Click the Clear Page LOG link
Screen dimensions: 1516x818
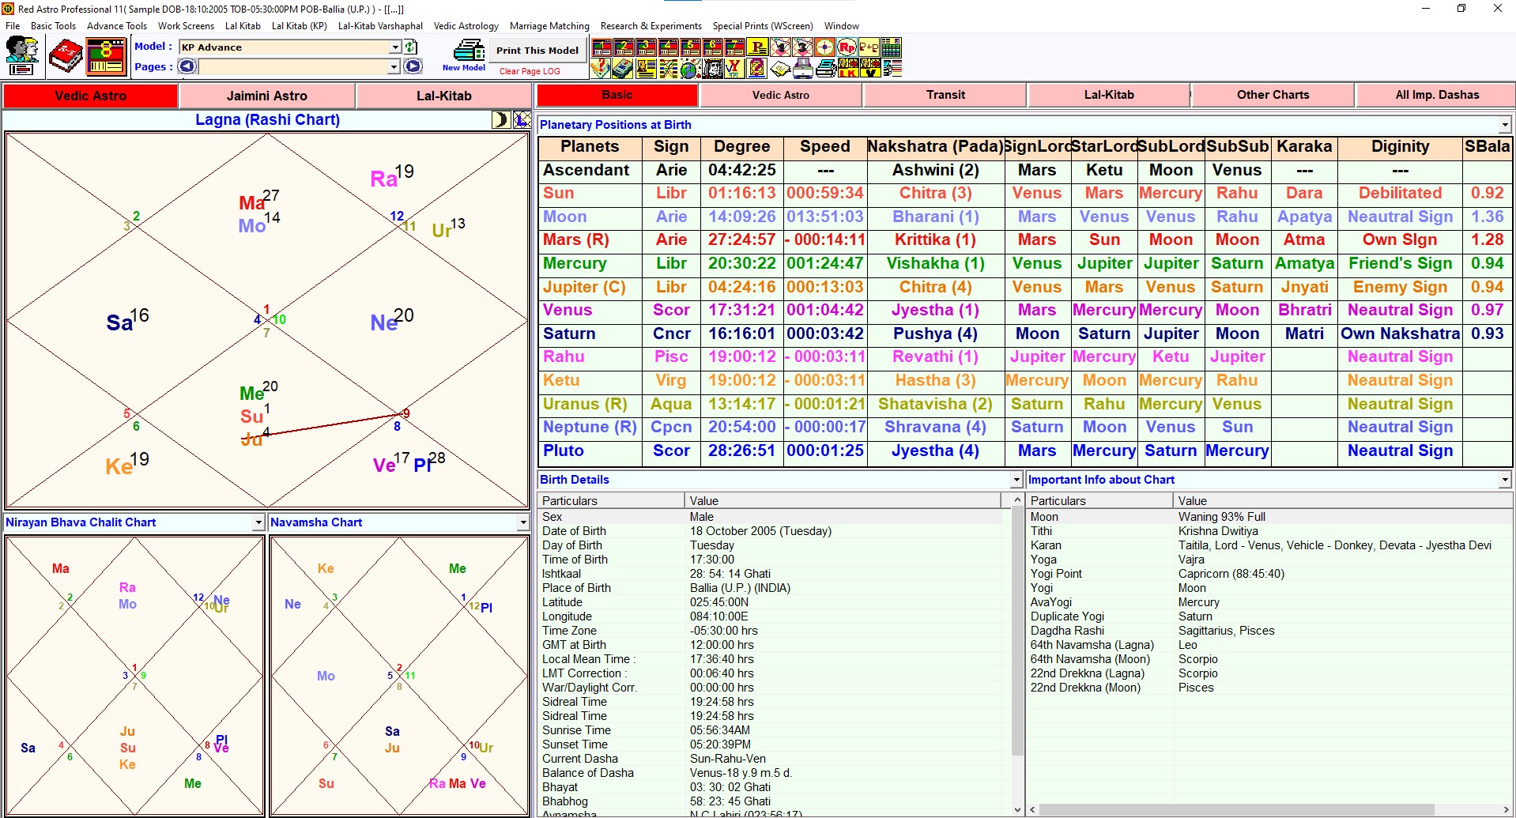[x=530, y=71]
